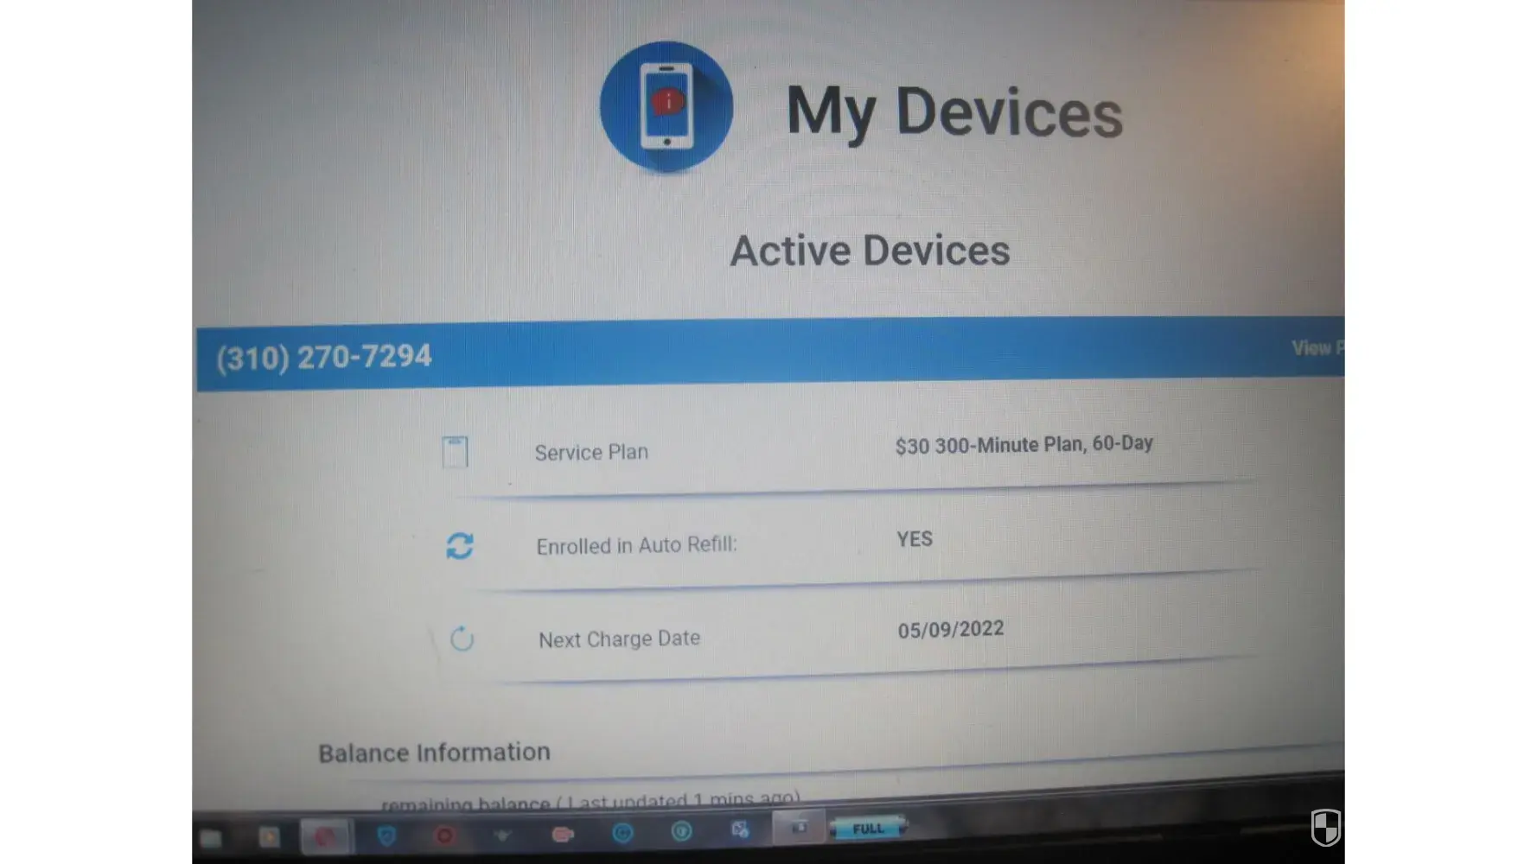Open the blue shield icon in the taskbar
Screen dimensions: 1537x864
(386, 835)
